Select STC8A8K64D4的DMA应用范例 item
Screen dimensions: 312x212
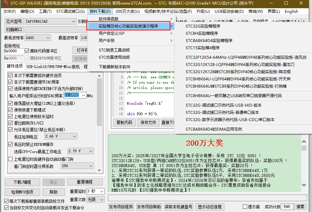(214, 129)
